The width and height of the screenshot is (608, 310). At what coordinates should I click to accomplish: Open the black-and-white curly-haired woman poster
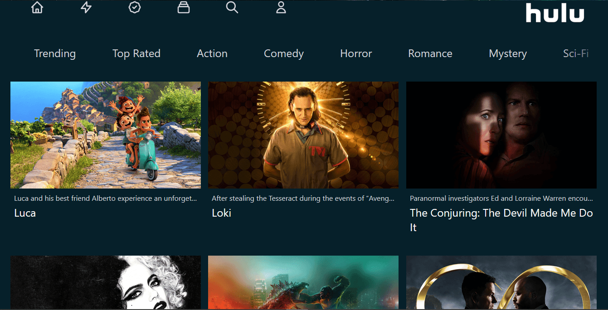pos(106,282)
